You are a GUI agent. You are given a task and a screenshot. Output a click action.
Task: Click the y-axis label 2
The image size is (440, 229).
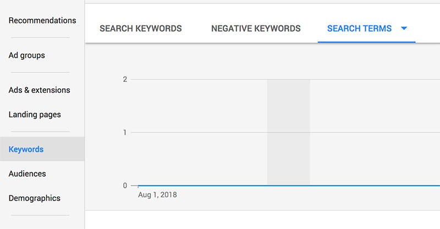click(x=125, y=79)
